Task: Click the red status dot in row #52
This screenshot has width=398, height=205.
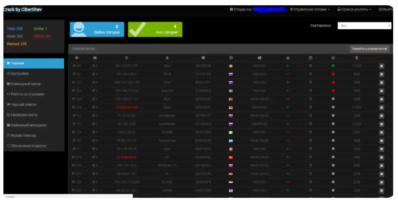Action: point(333,74)
